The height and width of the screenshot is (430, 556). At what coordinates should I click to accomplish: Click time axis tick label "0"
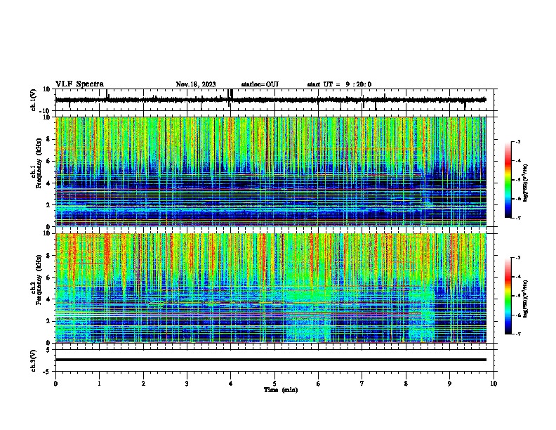[55, 384]
